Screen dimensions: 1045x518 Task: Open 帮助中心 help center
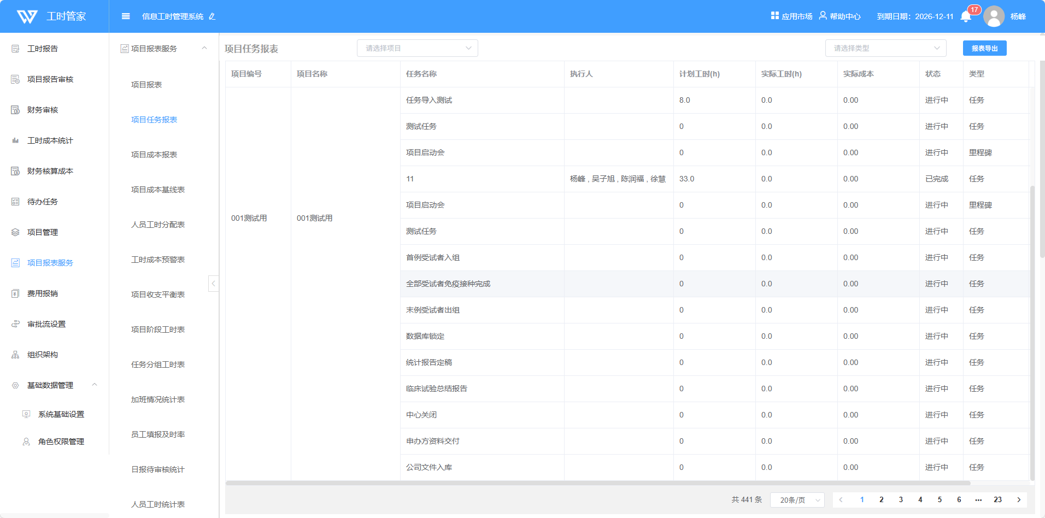pyautogui.click(x=839, y=16)
